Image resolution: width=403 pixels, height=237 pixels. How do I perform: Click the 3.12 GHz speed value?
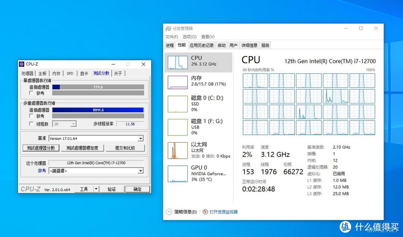pyautogui.click(x=275, y=155)
